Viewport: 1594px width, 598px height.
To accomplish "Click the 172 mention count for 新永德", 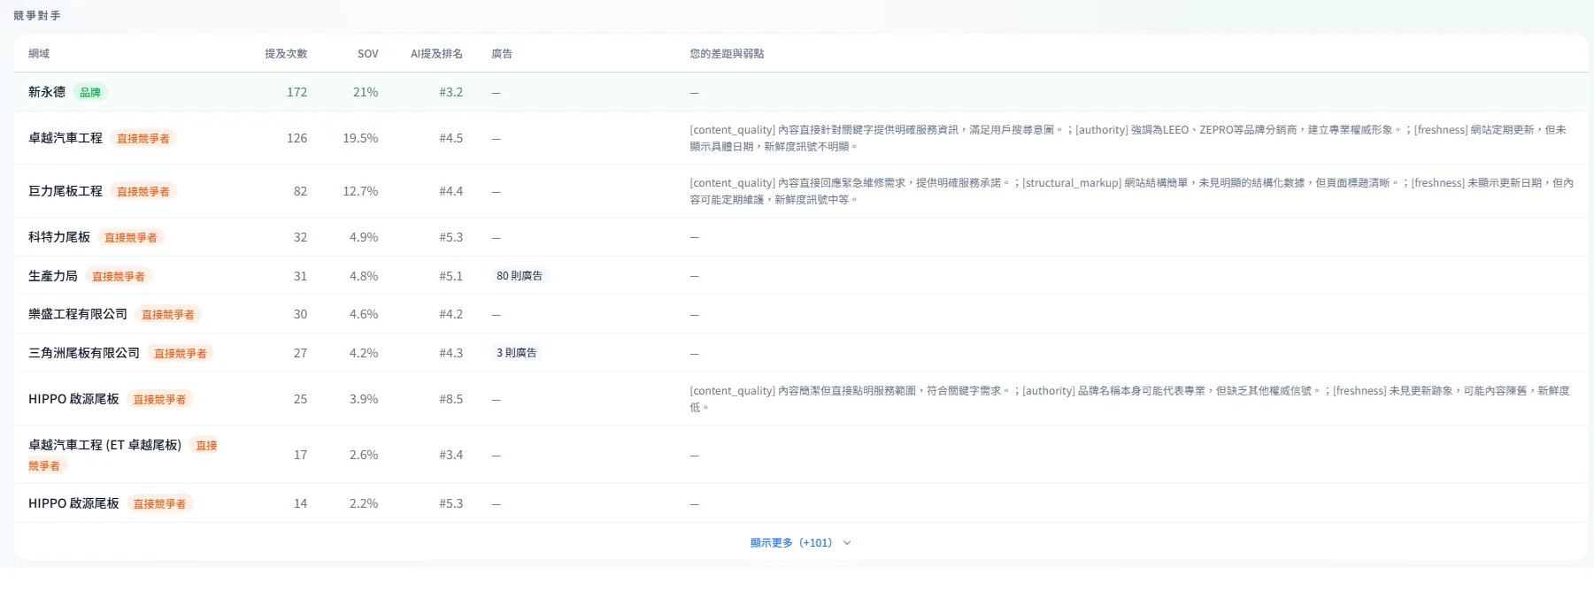I will pos(296,92).
